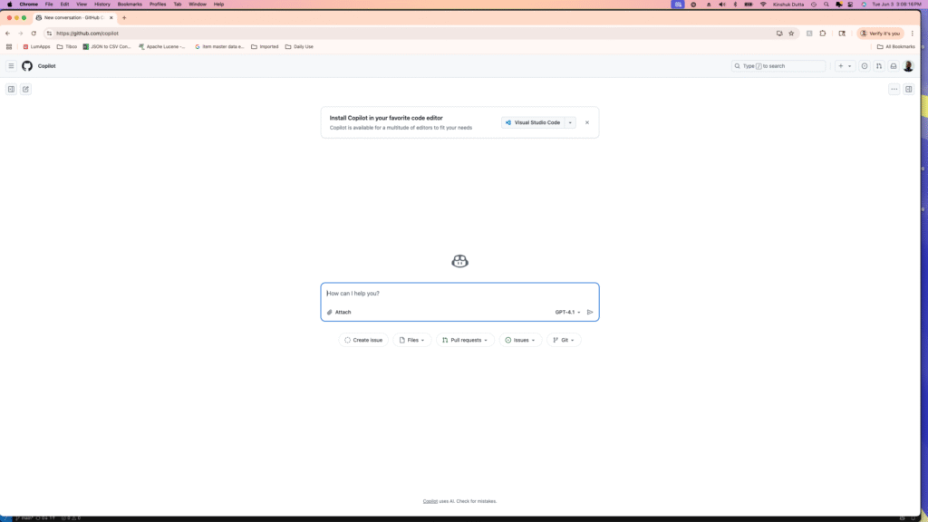
Task: Open the conversation options ellipsis menu
Action: (894, 90)
